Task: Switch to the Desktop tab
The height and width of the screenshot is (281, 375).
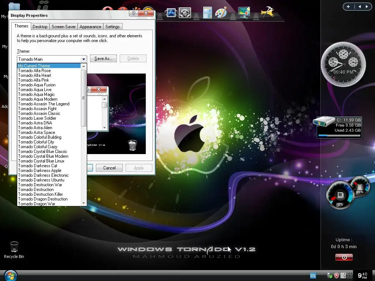Action: [40, 27]
